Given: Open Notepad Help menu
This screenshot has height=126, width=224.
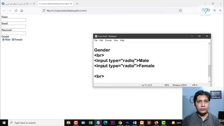Looking at the screenshot, I should coord(122,41).
